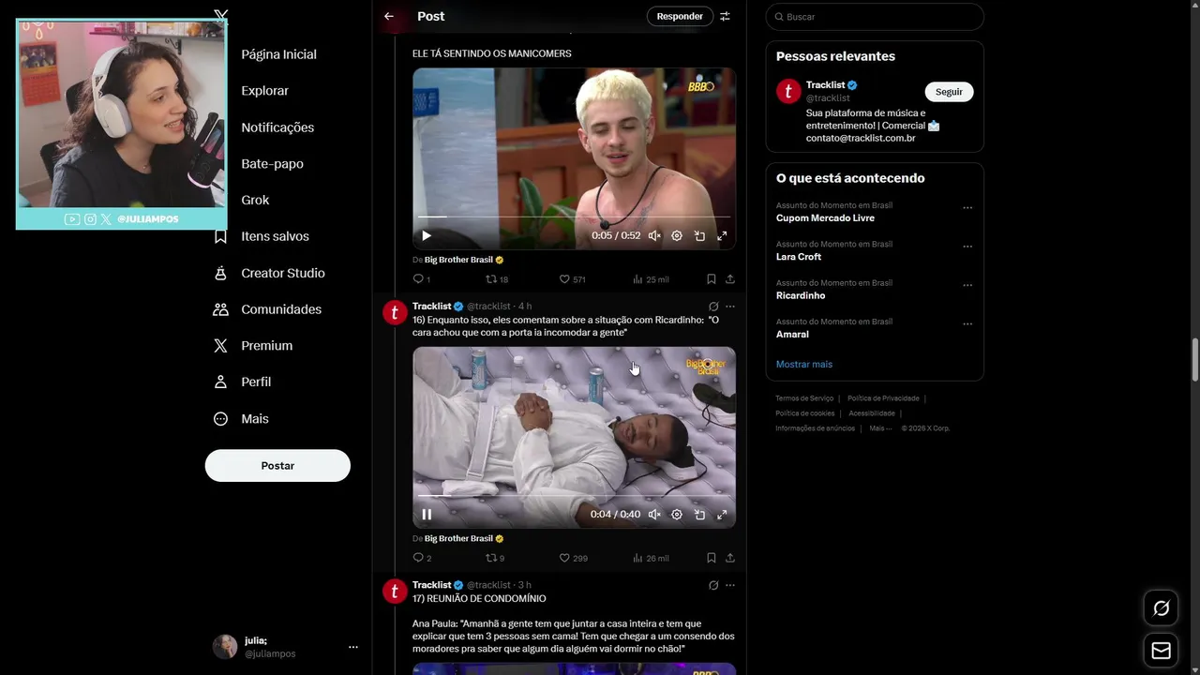Screen dimensions: 1200x675
Task: Open settings gear on 0:40 video
Action: (x=677, y=515)
